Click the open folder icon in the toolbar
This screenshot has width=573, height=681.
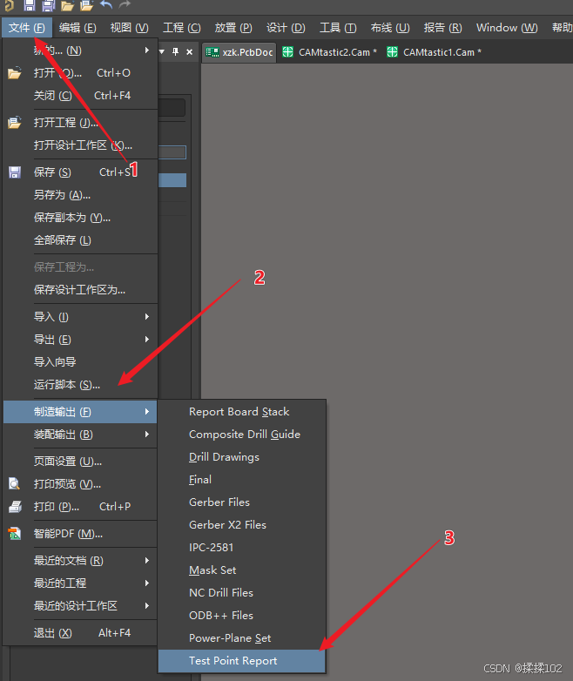tap(67, 5)
